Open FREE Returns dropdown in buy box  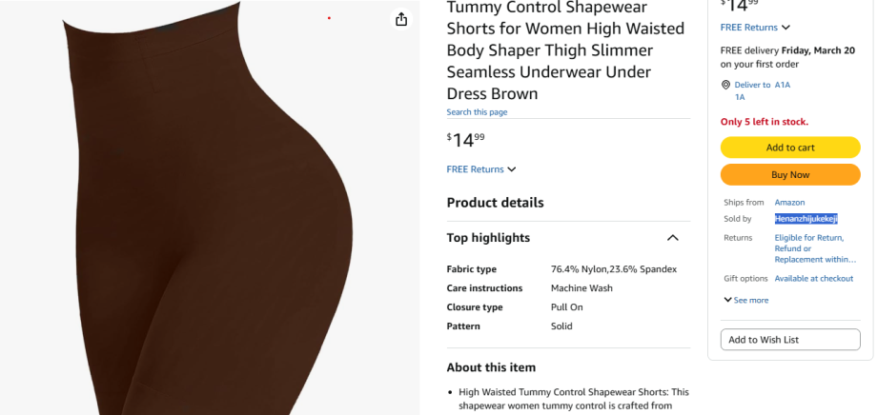755,28
